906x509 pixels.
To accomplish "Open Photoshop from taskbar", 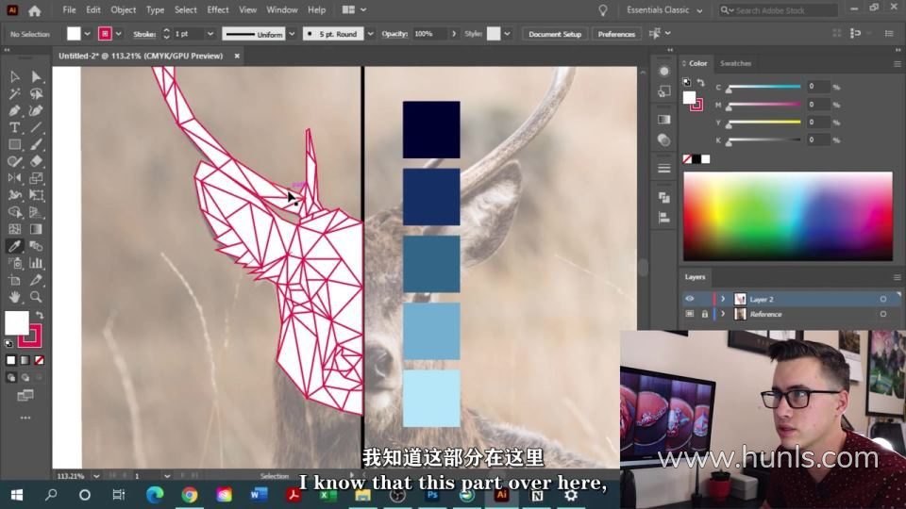I will tap(432, 495).
